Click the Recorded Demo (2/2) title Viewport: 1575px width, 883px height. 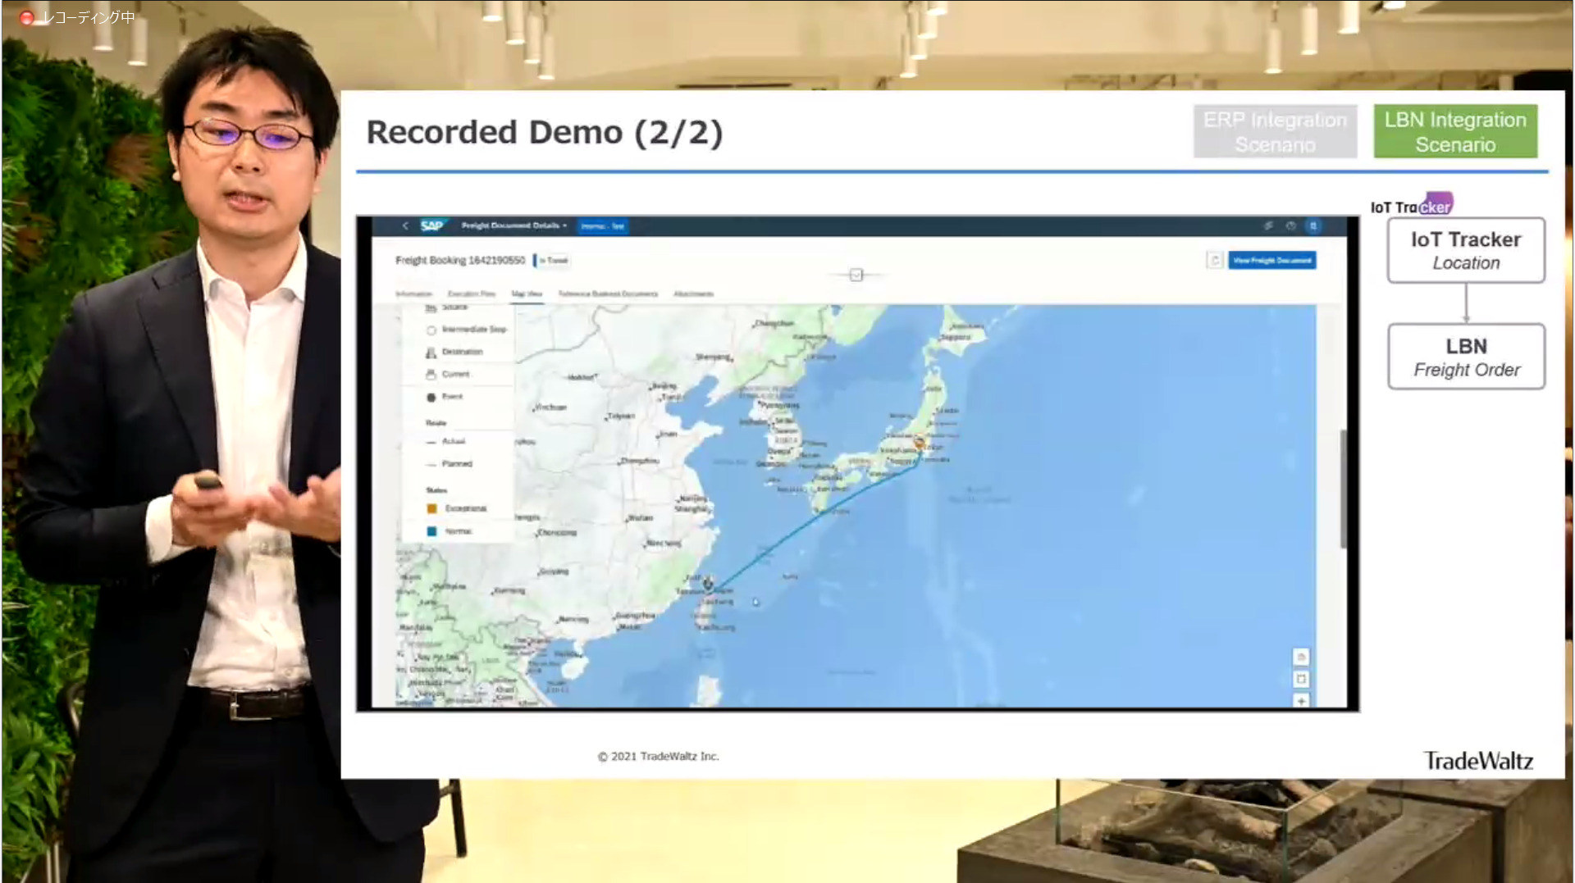click(545, 132)
